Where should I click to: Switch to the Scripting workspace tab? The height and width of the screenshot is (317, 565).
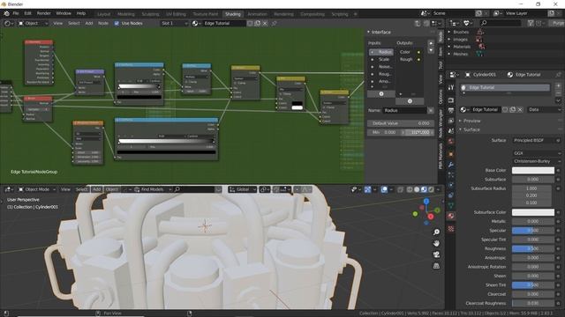[x=339, y=14]
